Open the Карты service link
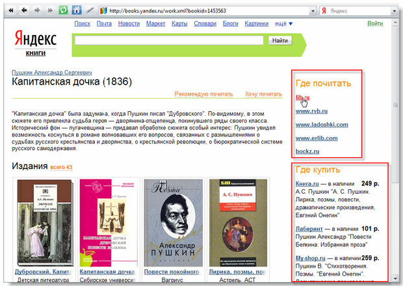This screenshot has width=403, height=286. (179, 23)
